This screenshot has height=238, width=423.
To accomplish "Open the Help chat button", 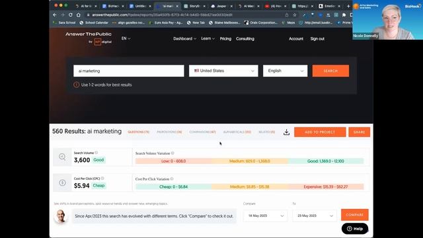I will click(355, 229).
